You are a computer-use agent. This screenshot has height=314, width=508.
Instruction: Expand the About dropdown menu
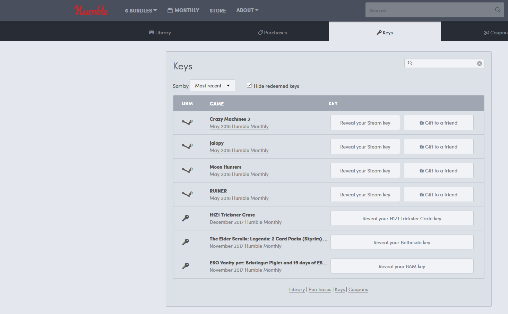[247, 10]
